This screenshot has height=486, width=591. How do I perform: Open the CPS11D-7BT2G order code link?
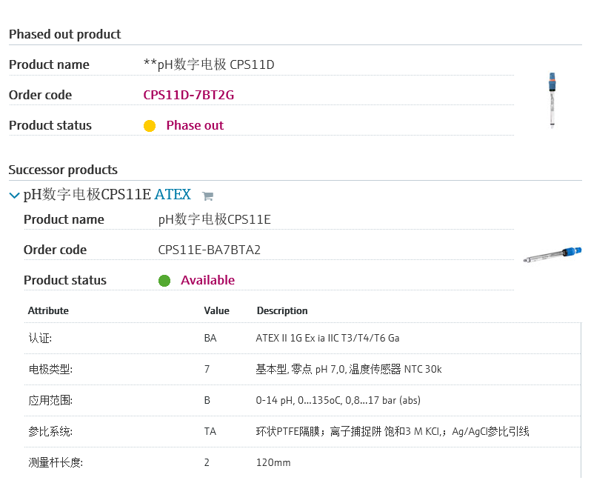[x=188, y=95]
